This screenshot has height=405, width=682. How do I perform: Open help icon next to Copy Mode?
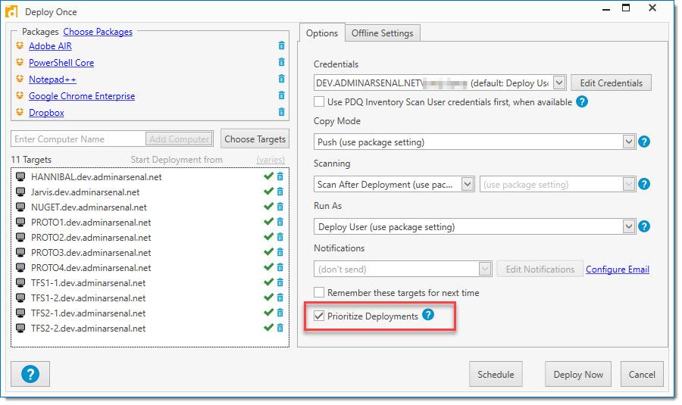[x=644, y=142]
